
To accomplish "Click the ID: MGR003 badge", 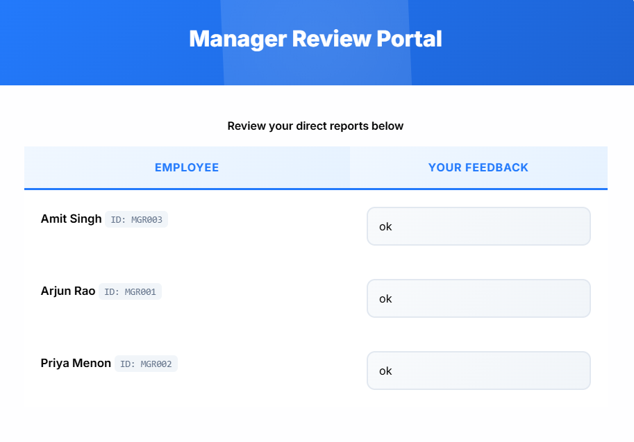I will click(136, 219).
